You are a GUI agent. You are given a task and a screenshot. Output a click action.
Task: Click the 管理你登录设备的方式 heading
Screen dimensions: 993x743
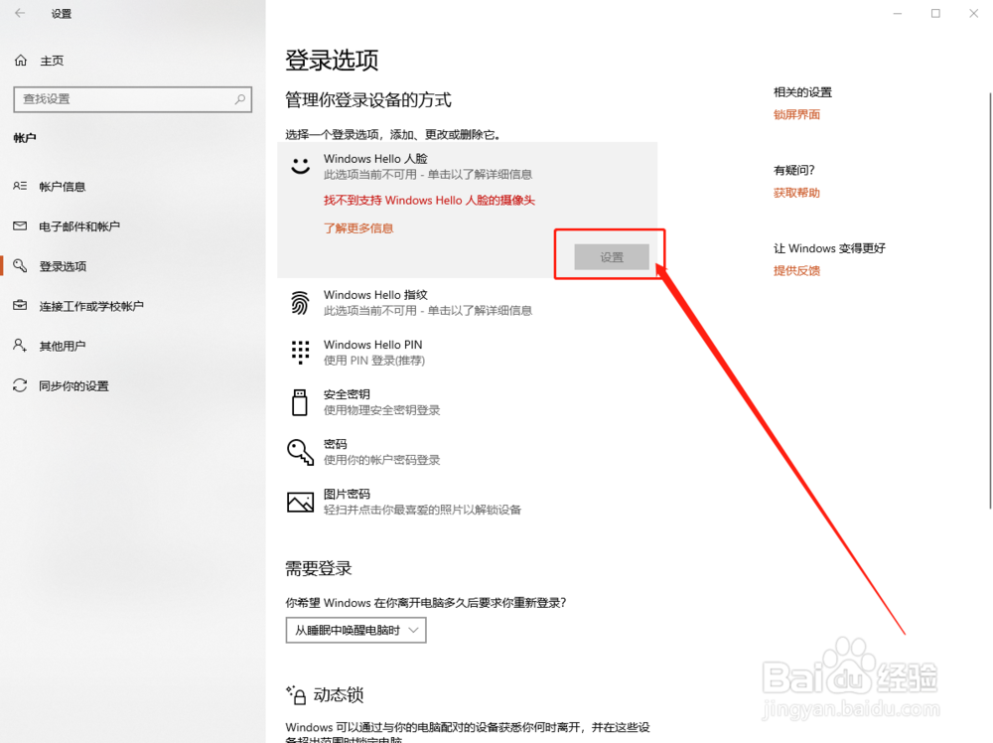(368, 100)
